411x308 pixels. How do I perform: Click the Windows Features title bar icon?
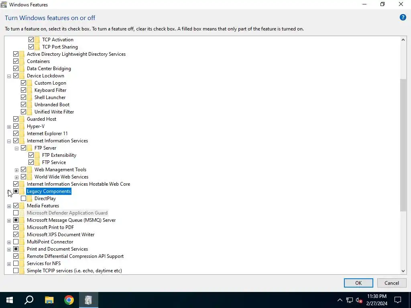4,4
